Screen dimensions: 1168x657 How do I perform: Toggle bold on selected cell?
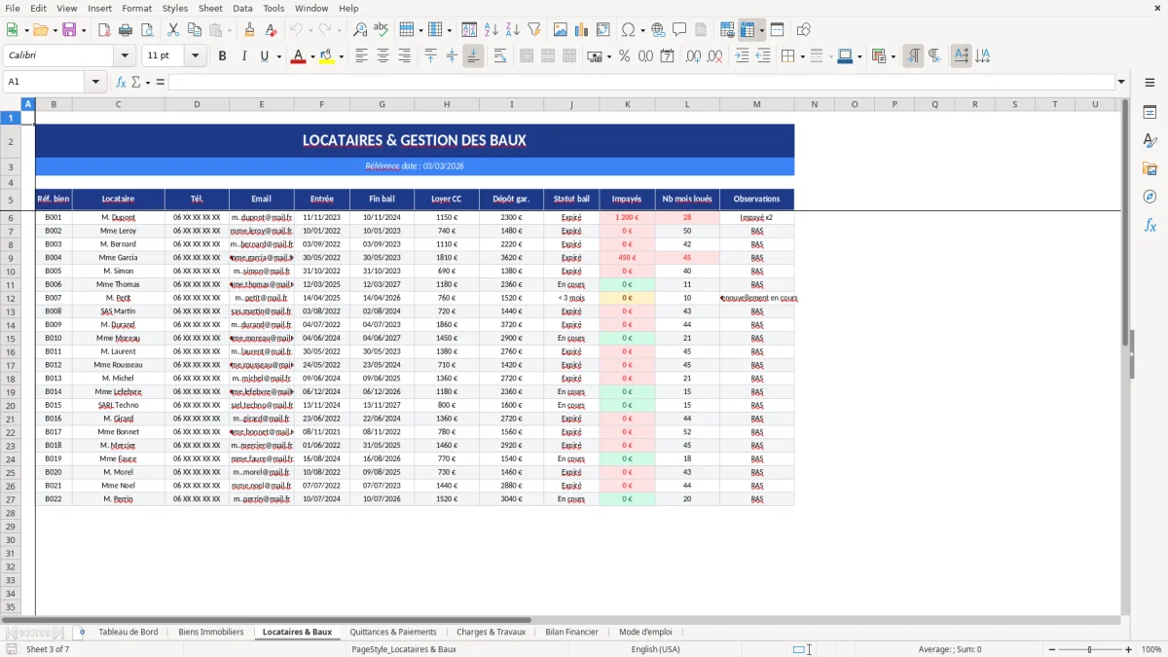(222, 55)
